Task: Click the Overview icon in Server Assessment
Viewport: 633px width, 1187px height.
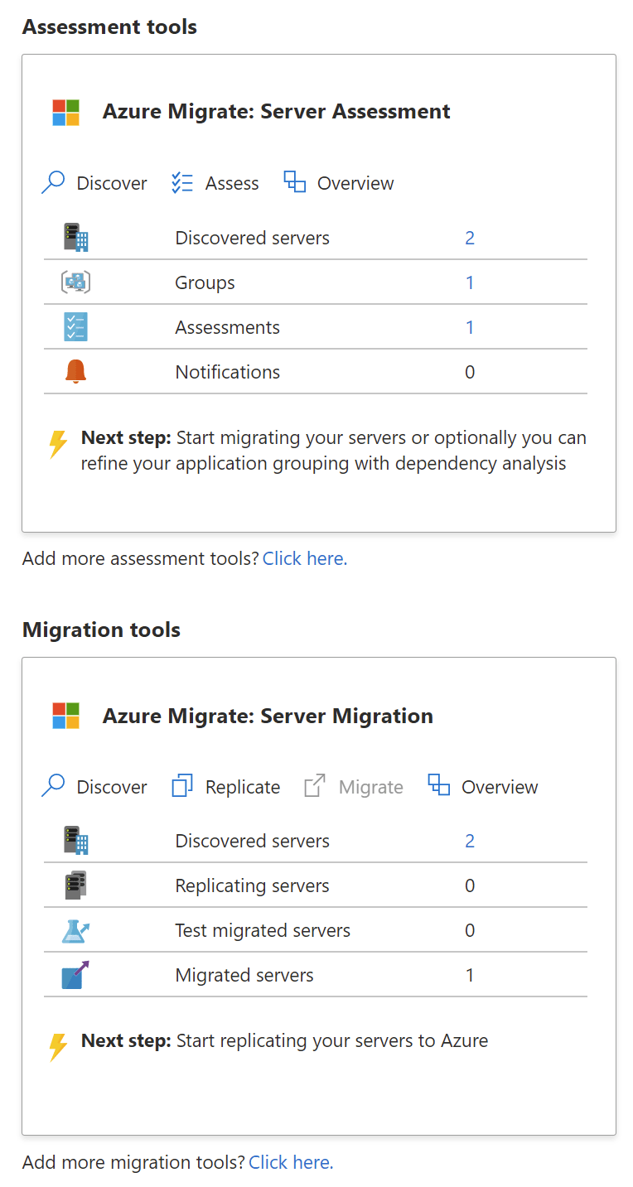Action: tap(294, 182)
